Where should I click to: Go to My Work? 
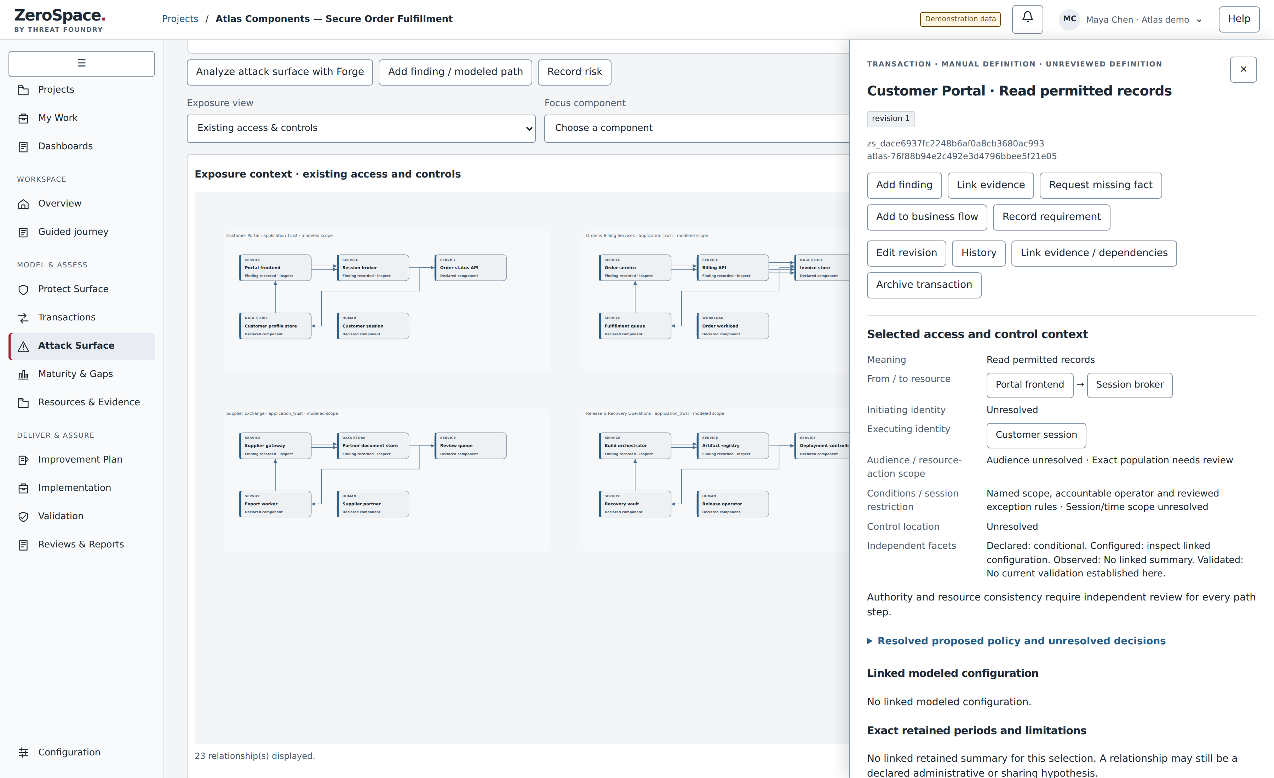coord(82,118)
